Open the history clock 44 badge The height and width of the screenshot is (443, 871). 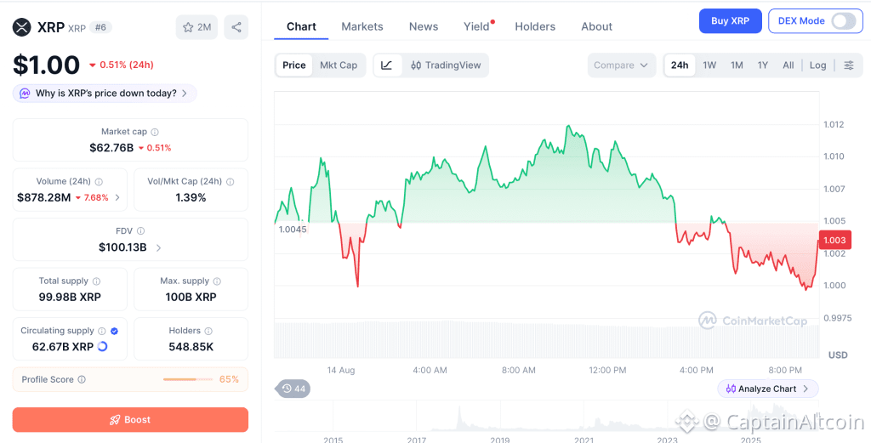point(293,389)
